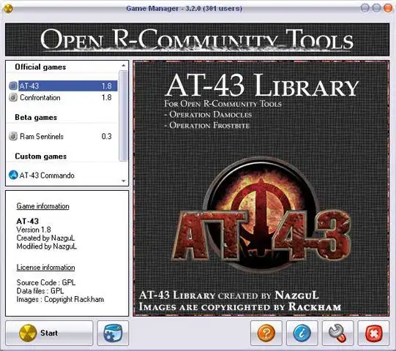396x351 pixels.
Task: Show info using the blue i icon
Action: click(x=302, y=333)
